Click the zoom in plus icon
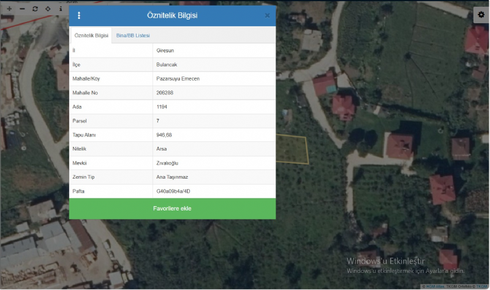 point(9,9)
